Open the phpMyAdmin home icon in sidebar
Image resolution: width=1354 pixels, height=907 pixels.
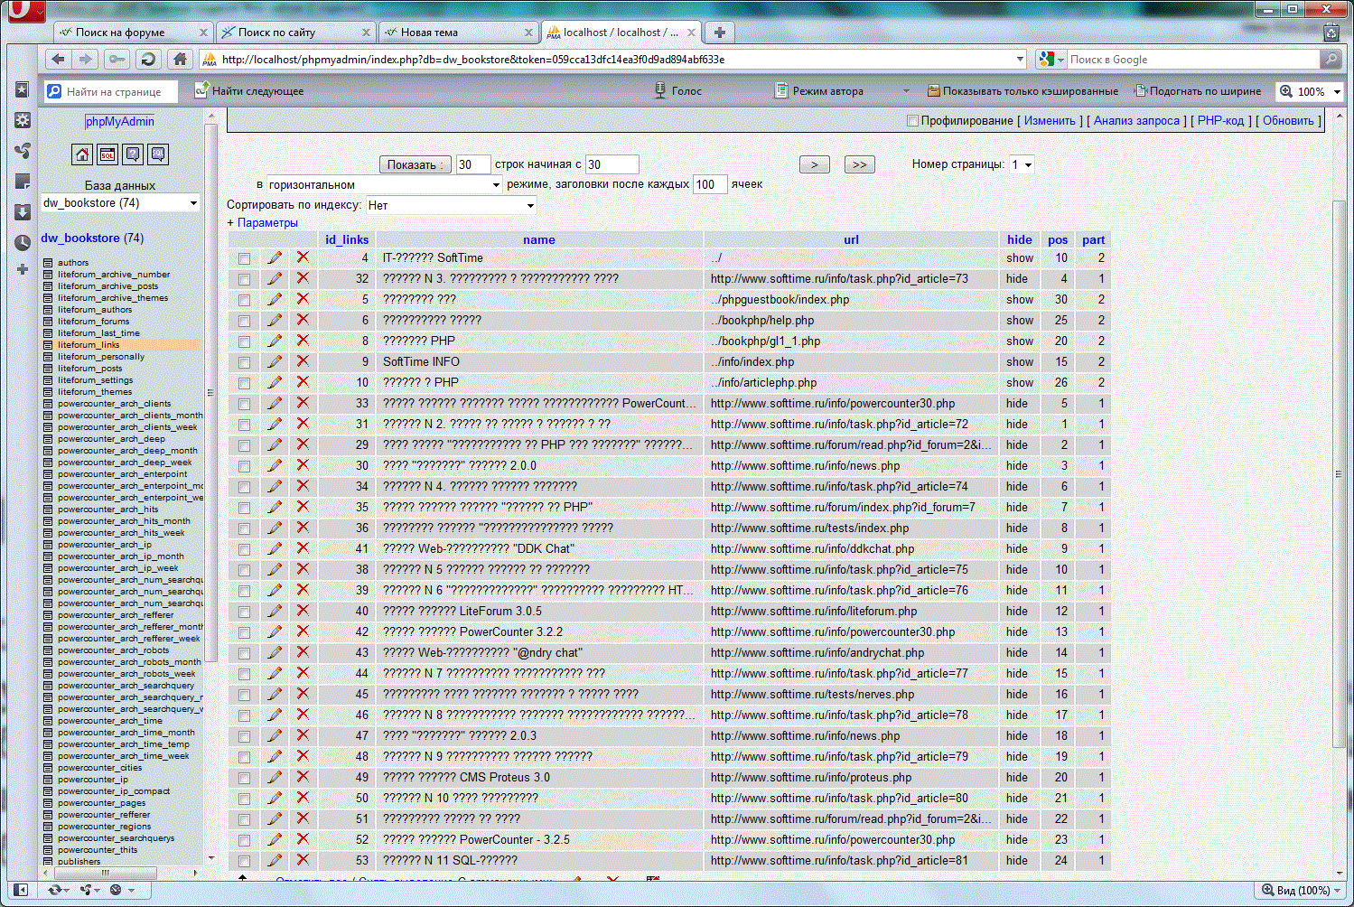pyautogui.click(x=82, y=154)
